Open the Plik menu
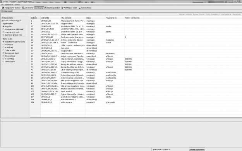 (2, 5)
